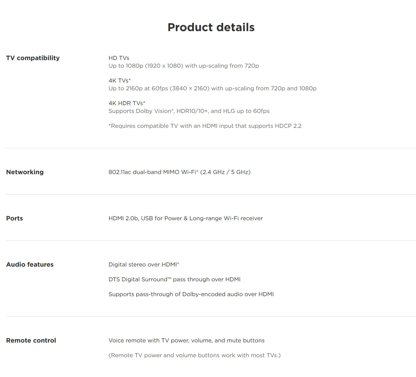Viewport: 416px width, 377px height.
Task: Click the 2160p at 60fps description
Action: [212, 88]
